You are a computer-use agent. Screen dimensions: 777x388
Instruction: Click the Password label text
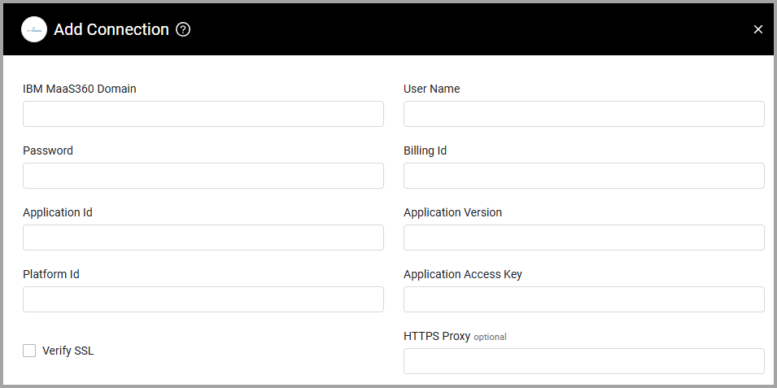48,150
